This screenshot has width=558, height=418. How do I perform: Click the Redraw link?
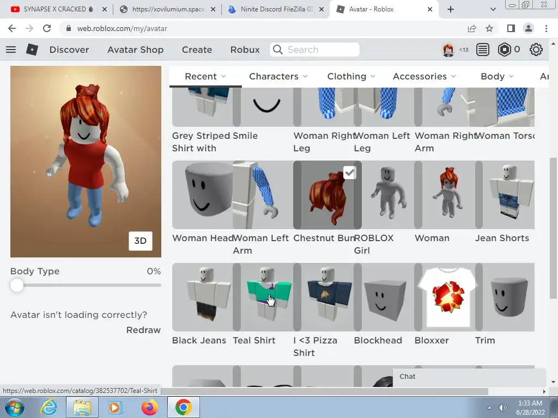143,330
